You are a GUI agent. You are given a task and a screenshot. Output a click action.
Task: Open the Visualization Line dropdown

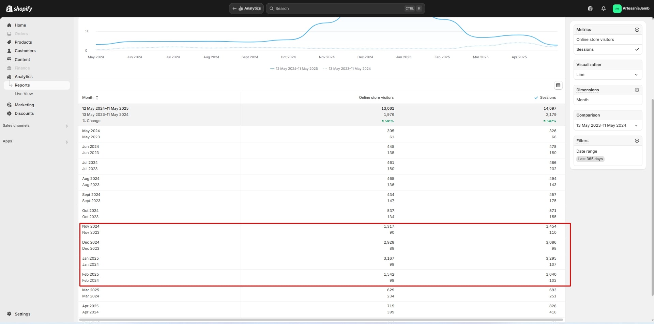(608, 75)
